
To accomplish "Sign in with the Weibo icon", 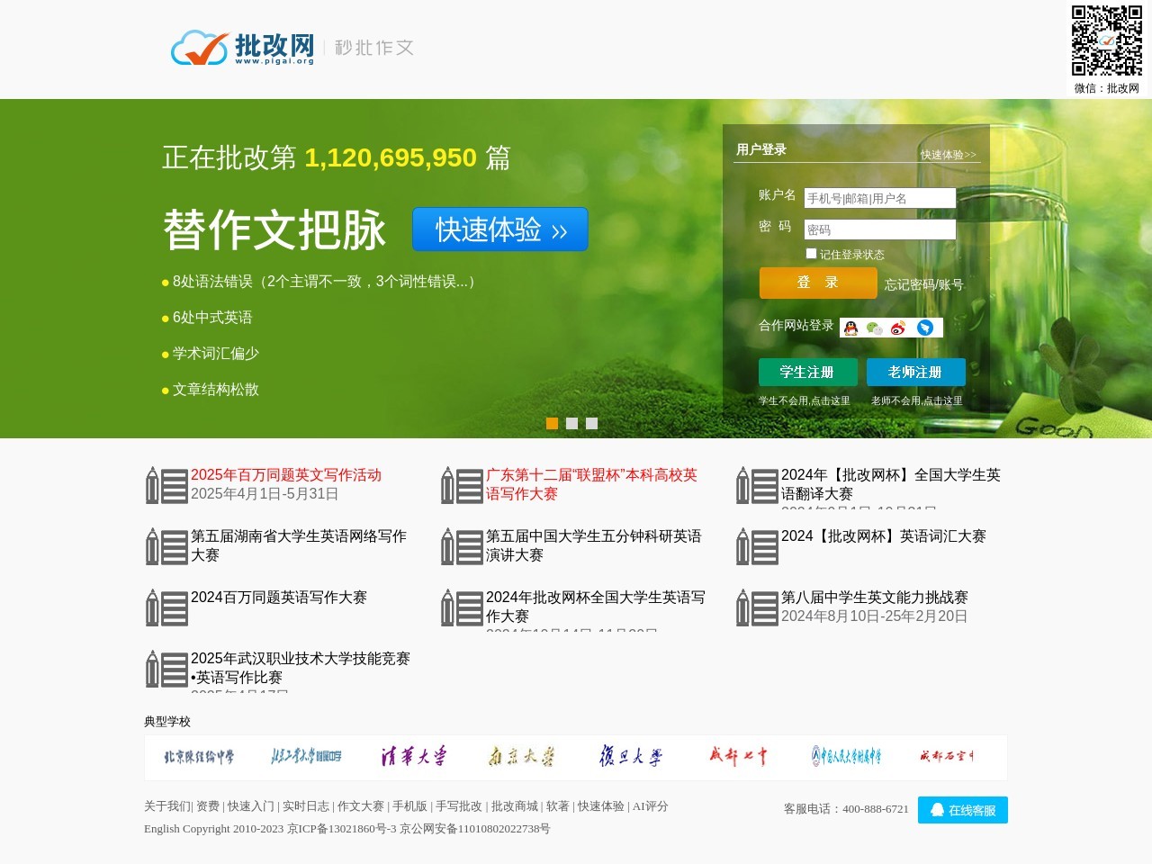I will coord(896,327).
